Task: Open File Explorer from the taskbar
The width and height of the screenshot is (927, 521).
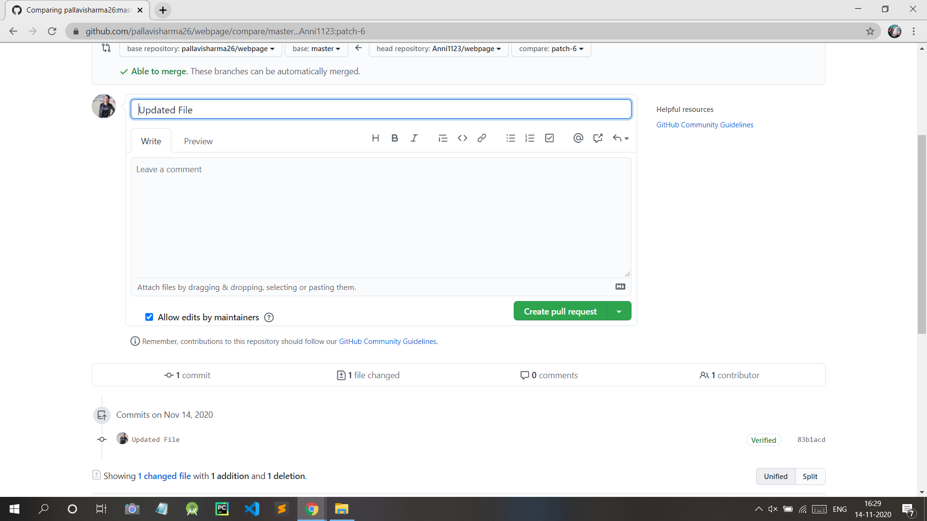Action: (342, 509)
